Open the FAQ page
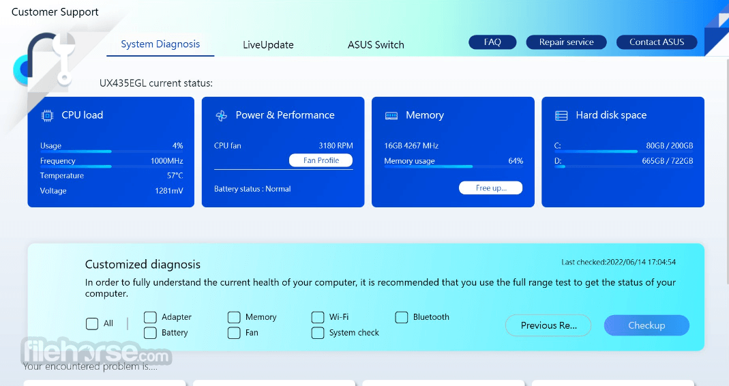The image size is (729, 386). pyautogui.click(x=492, y=42)
